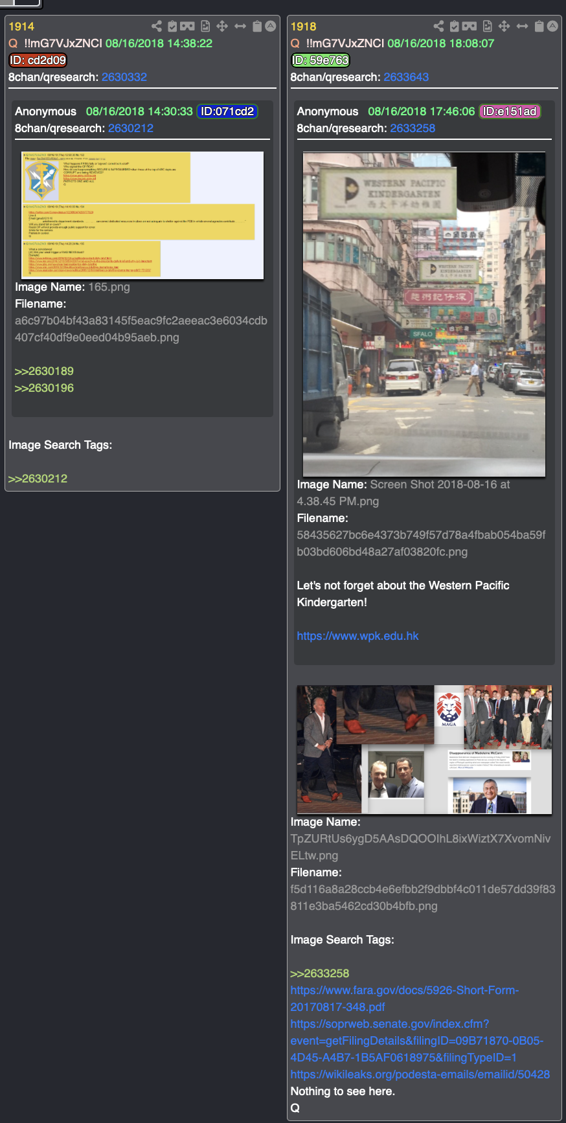Click the Q search icon in post 1918 header
The image size is (566, 1123).
pyautogui.click(x=295, y=43)
